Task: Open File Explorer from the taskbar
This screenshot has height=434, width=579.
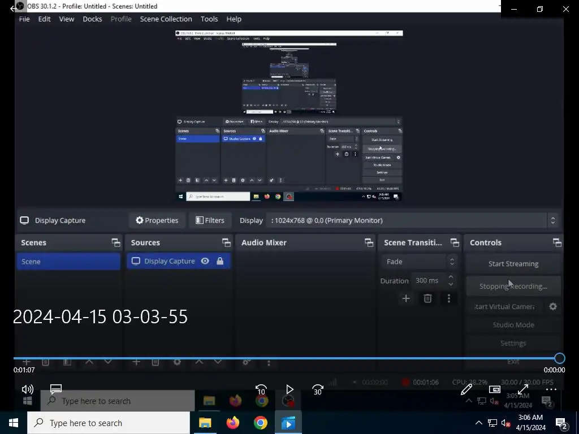Action: click(x=205, y=423)
